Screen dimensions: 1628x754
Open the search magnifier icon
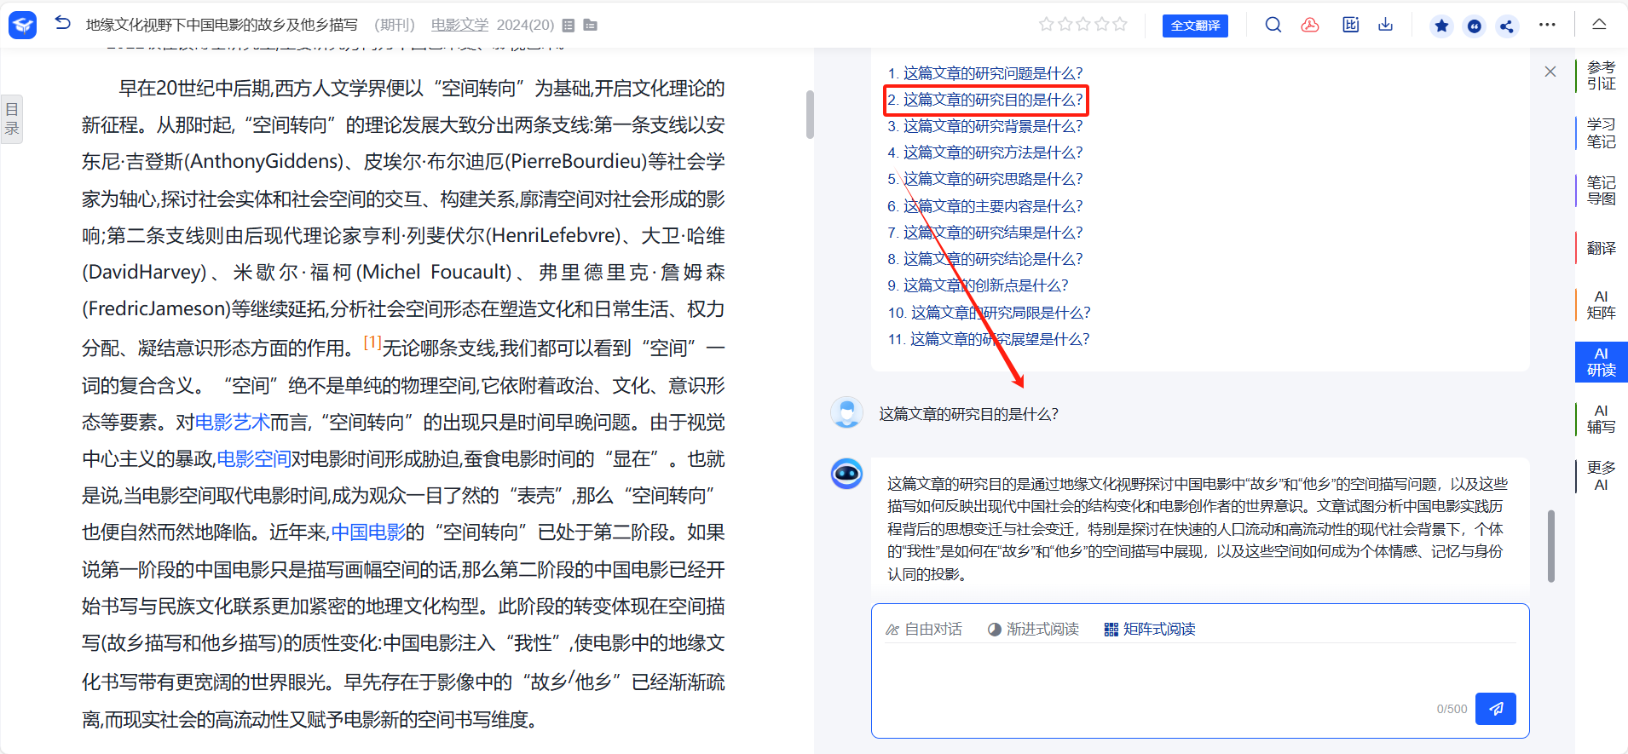(x=1273, y=25)
